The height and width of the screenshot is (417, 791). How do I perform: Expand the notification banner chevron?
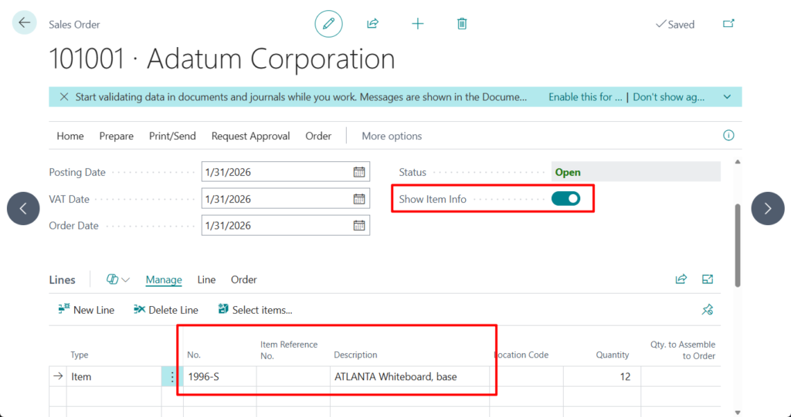[x=727, y=97]
